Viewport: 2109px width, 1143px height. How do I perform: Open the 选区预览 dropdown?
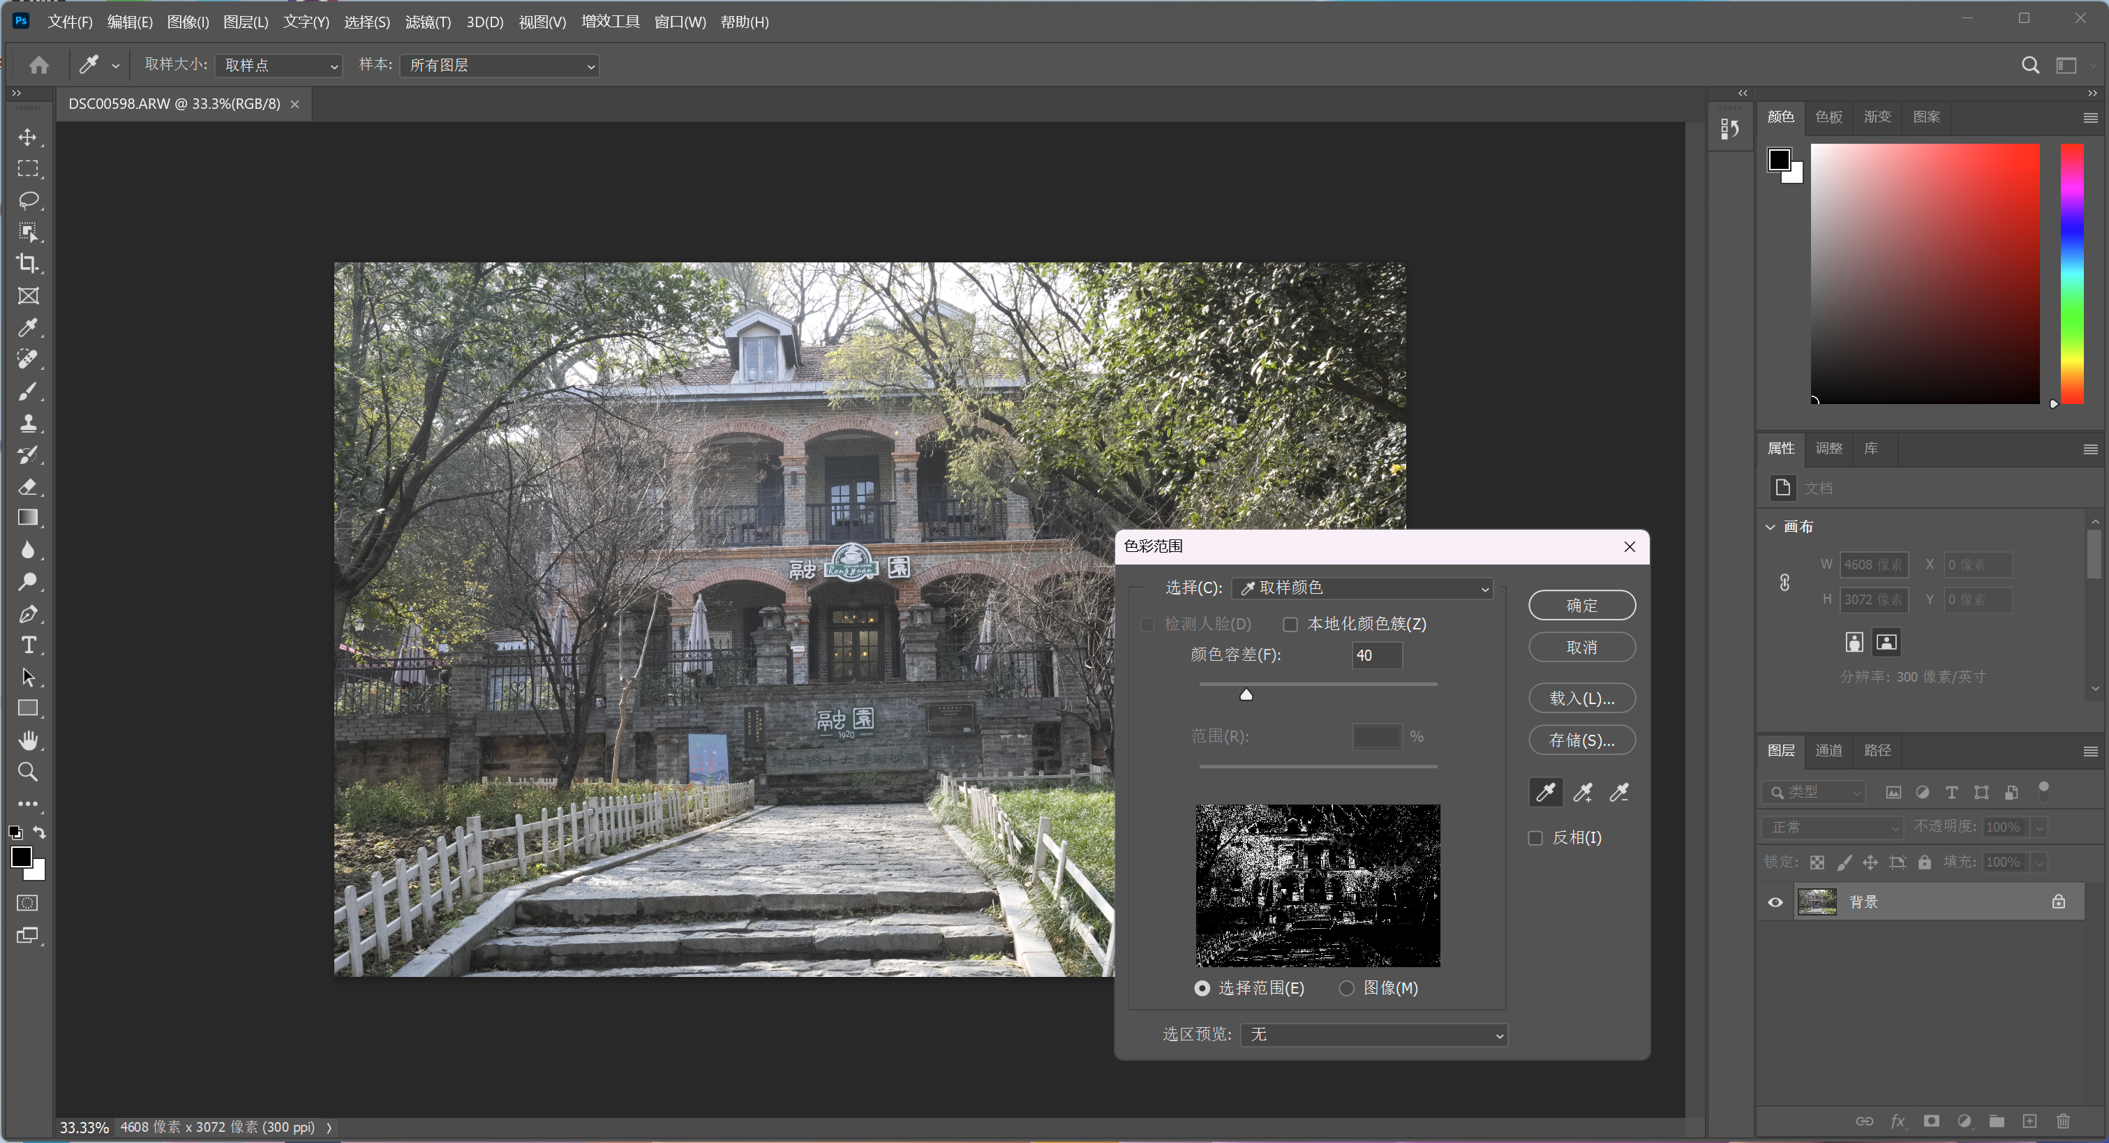click(x=1374, y=1035)
